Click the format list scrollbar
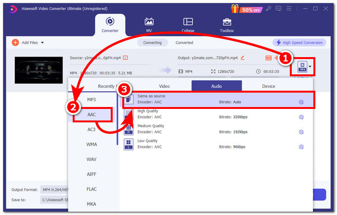 click(x=117, y=119)
